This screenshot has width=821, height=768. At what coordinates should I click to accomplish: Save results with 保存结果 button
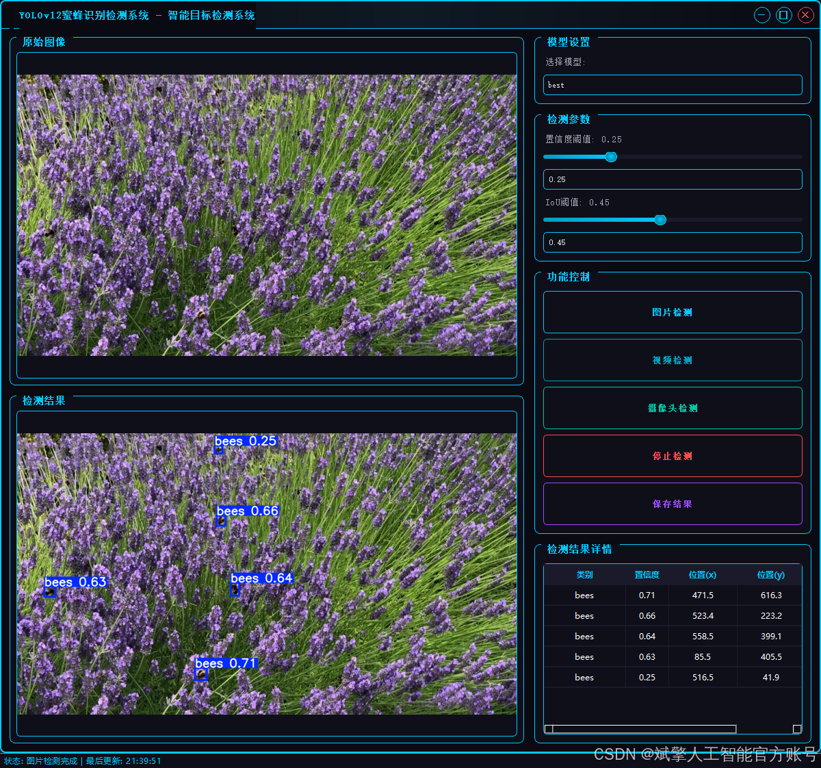coord(673,504)
